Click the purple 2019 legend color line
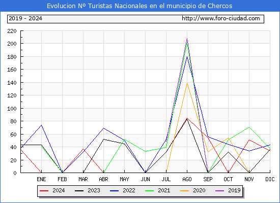Image resolution: width=280 pixels, height=203 pixels. pyautogui.click(x=220, y=191)
